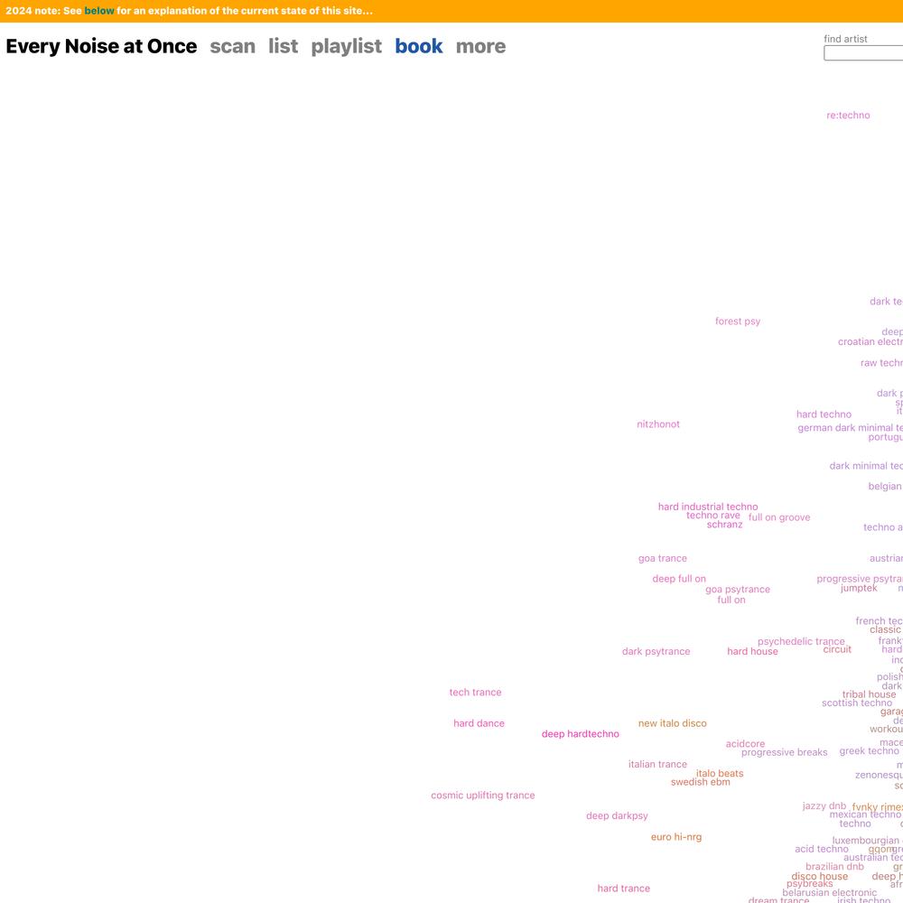Click the techno rave genre

coord(713,516)
